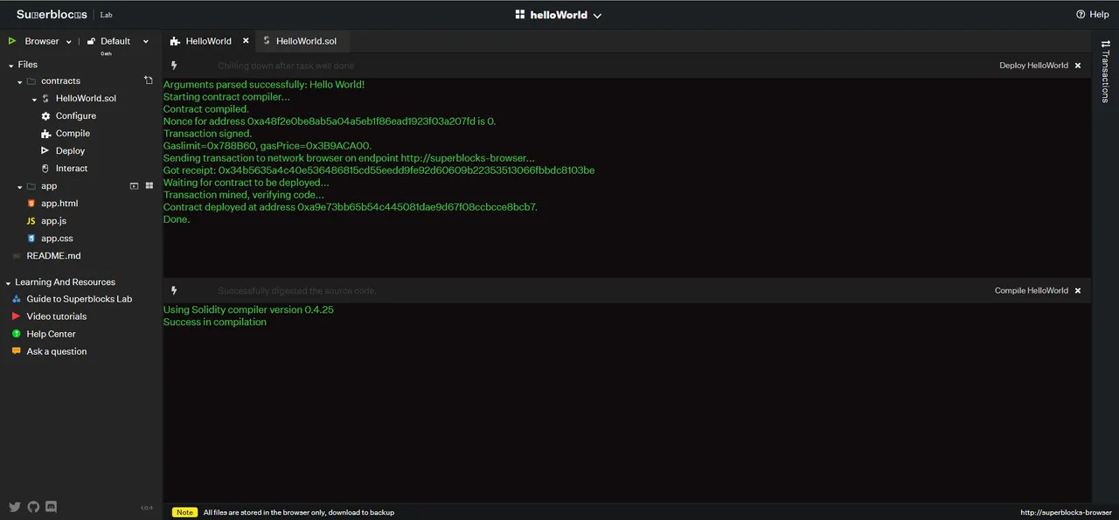Screen dimensions: 1119x520
Task: Click the Compile HelloWorld console title
Action: click(x=1032, y=290)
